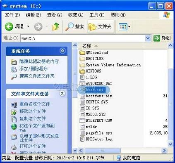Collapse the 系统任务 panel

click(62, 51)
